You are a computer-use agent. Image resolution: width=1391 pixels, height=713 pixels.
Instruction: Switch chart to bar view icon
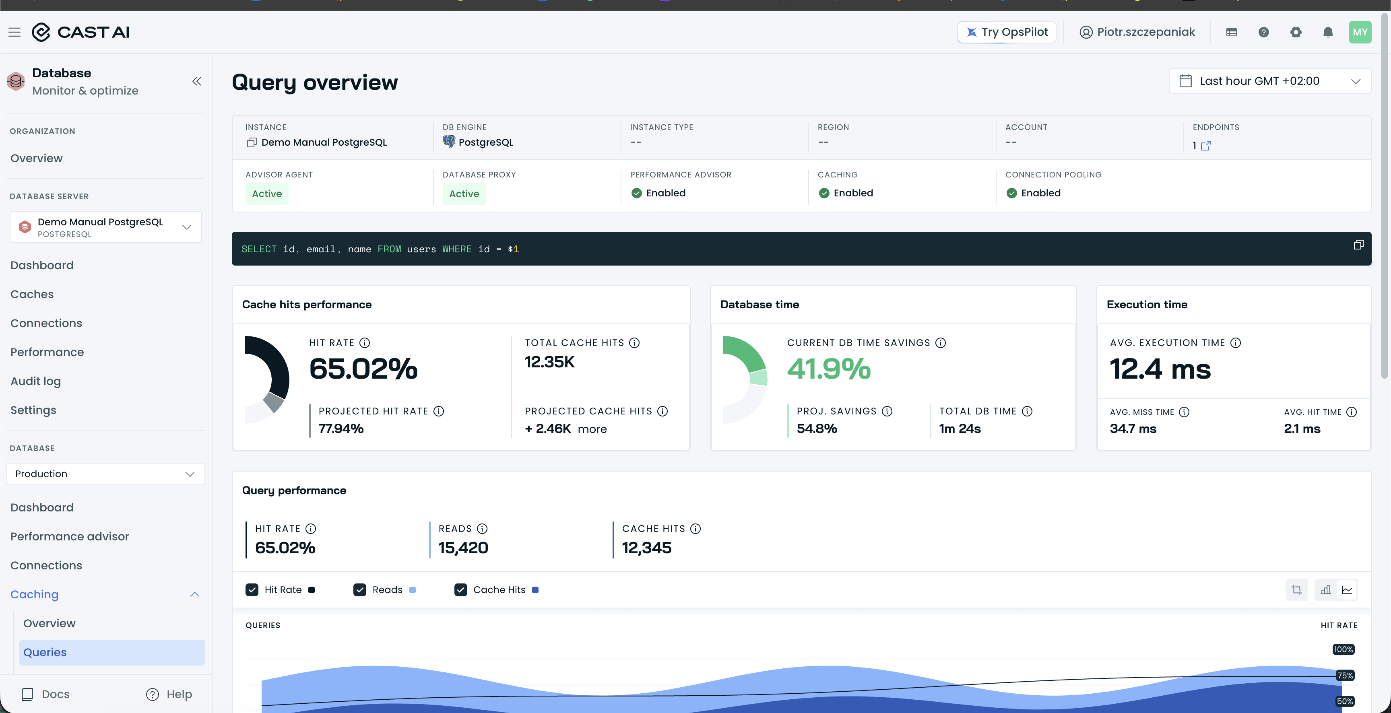1326,590
